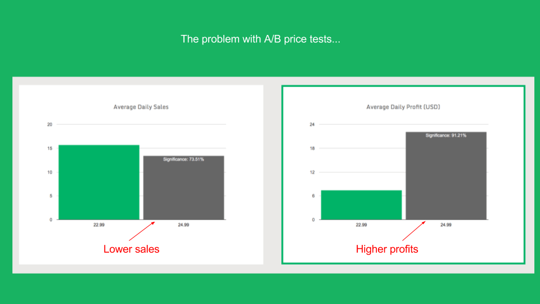Select the 22.99 x-axis label in the sales chart
Viewport: 540px width, 304px height.
tap(99, 225)
